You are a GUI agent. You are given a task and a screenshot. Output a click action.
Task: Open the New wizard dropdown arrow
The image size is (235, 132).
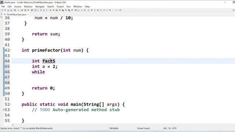pos(5,10)
